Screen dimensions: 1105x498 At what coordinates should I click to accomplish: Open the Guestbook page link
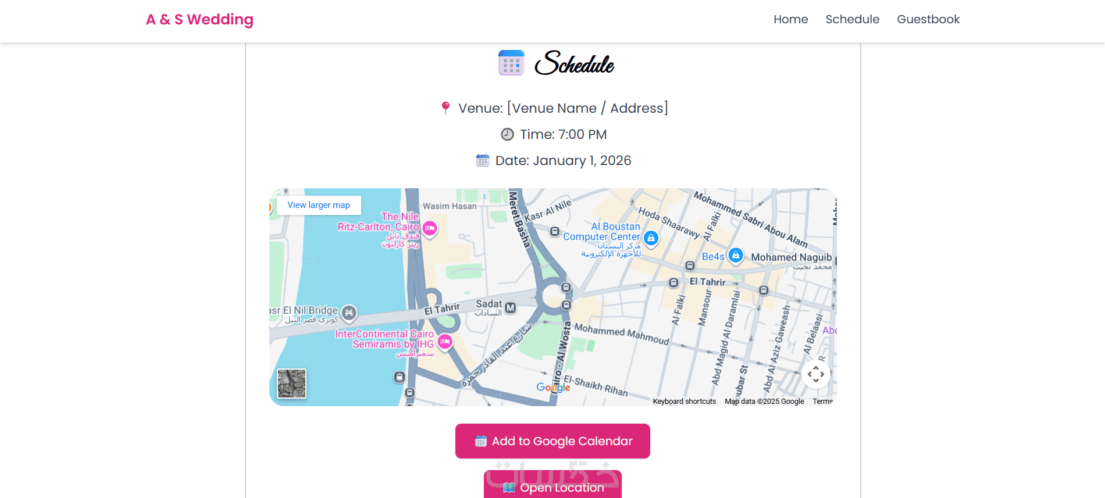pos(928,19)
